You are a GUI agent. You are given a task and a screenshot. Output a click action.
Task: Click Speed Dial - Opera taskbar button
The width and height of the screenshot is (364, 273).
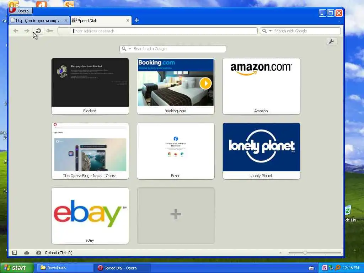(x=122, y=268)
